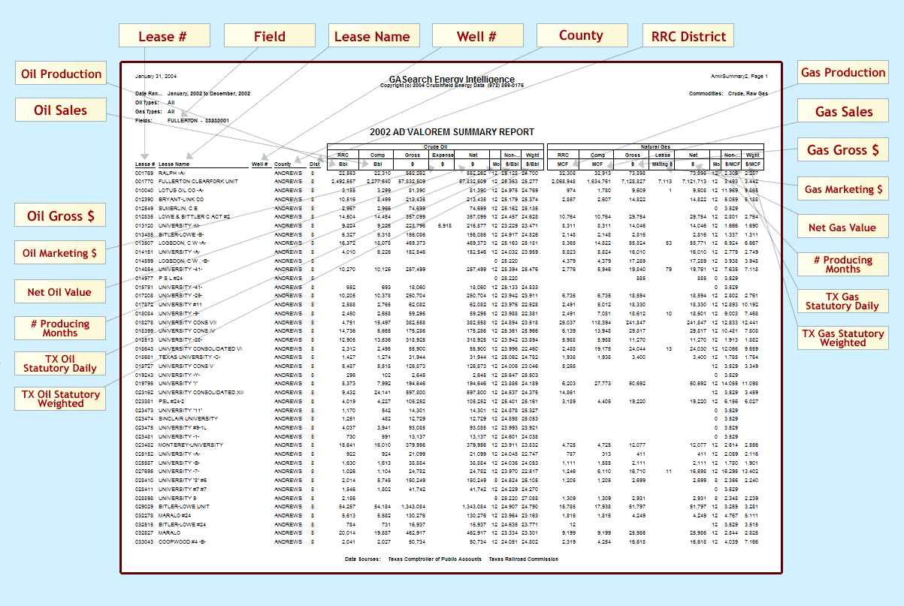The height and width of the screenshot is (606, 904).
Task: Select the Gas Production callout label
Action: (842, 72)
